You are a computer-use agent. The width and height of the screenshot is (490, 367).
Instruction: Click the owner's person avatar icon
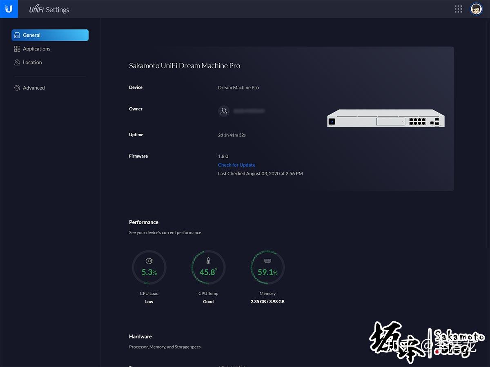point(224,111)
